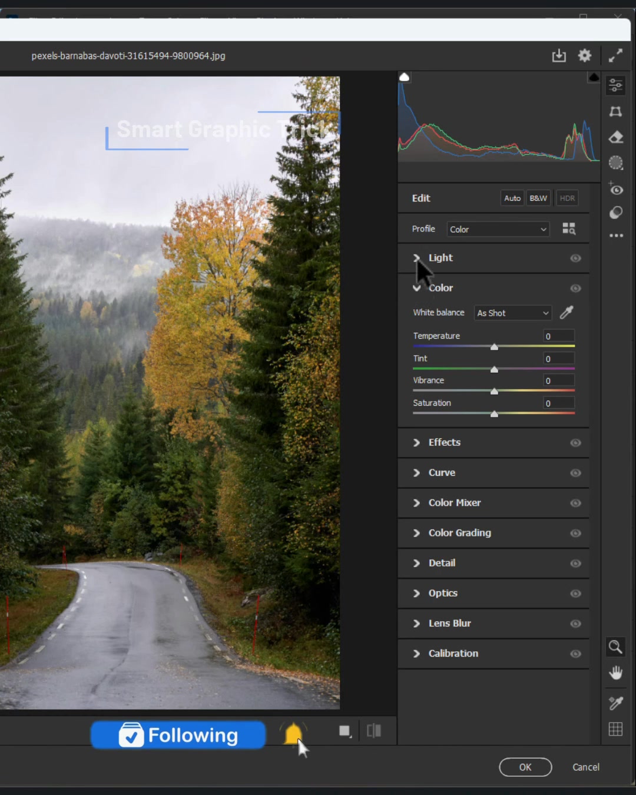This screenshot has height=795, width=636.
Task: Click the single view mode icon
Action: click(345, 731)
